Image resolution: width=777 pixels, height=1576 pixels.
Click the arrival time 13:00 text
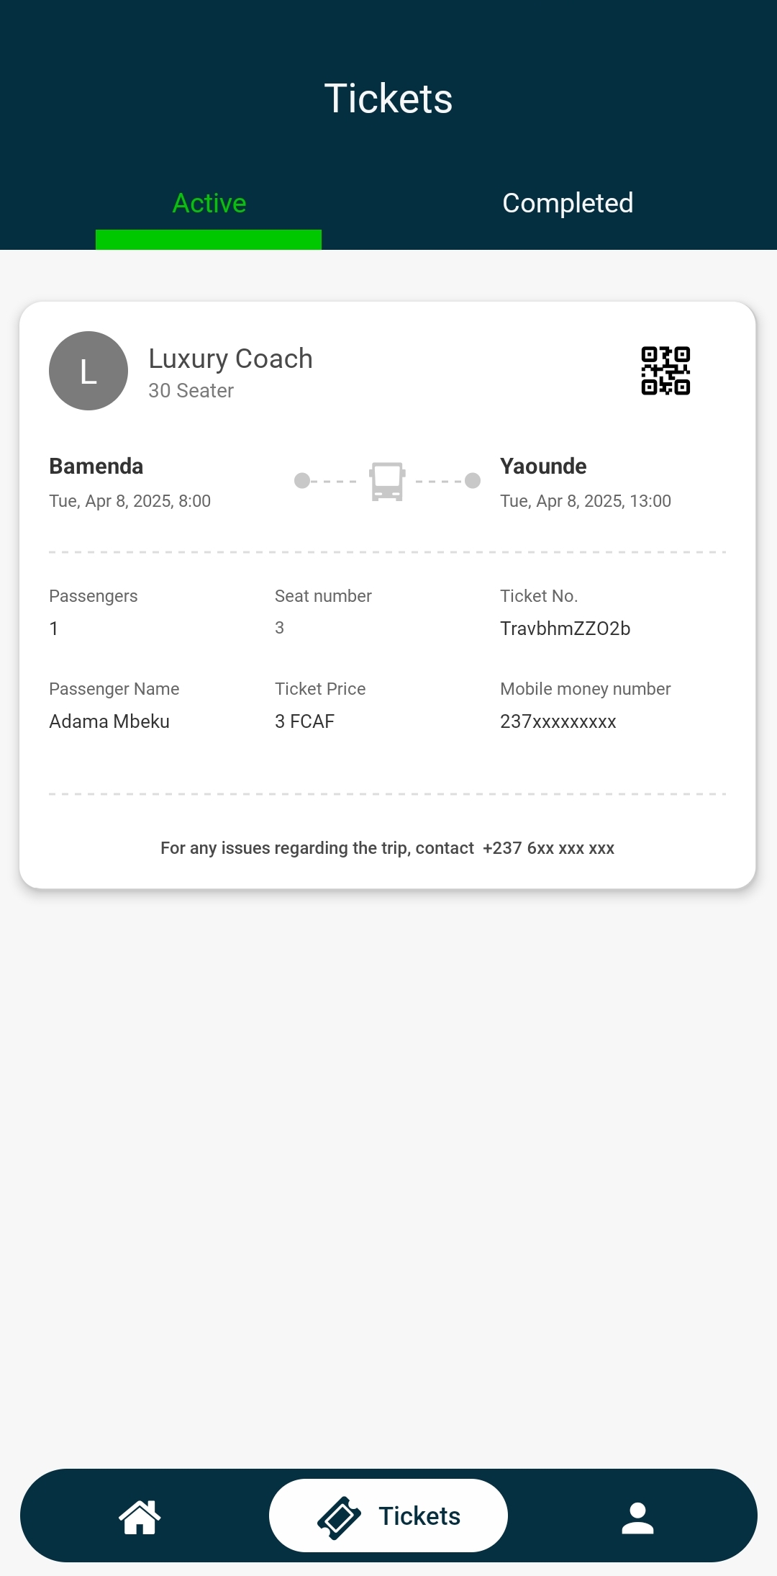pyautogui.click(x=650, y=501)
